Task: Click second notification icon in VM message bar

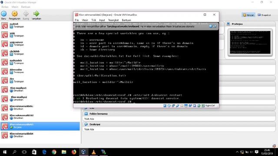Action: pos(215,26)
